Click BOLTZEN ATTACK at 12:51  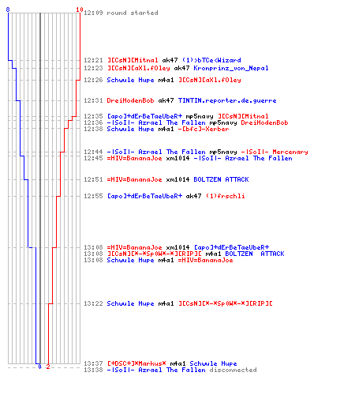coord(221,179)
